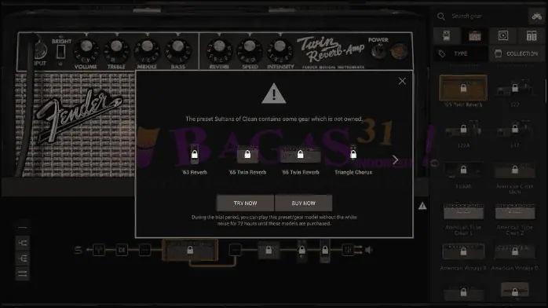Select the tuner block in signal chain
The width and height of the screenshot is (548, 308).
pos(99,250)
